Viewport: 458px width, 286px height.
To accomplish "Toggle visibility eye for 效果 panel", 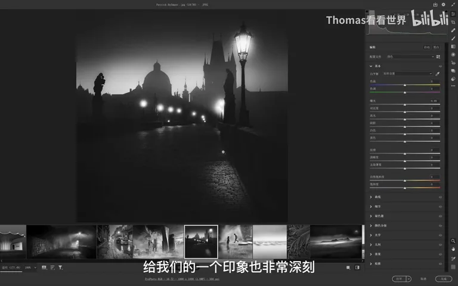I will tap(440, 254).
